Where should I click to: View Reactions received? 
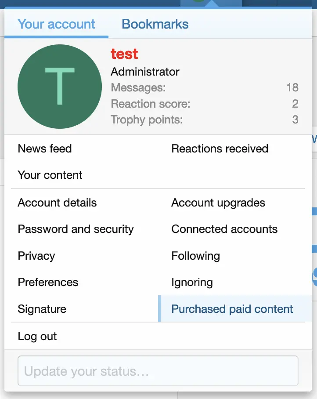tap(220, 149)
